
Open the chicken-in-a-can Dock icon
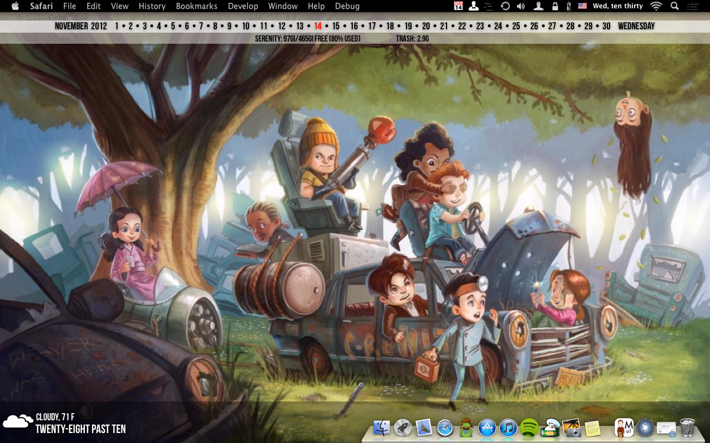tap(550, 428)
